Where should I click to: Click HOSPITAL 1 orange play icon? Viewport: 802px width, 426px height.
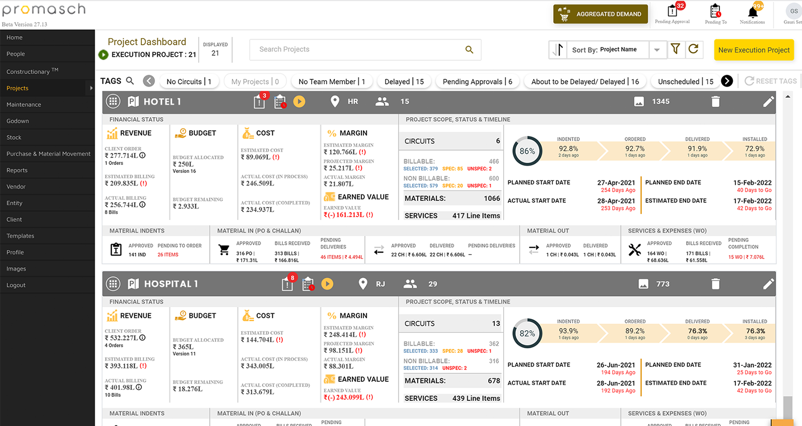[x=327, y=284]
